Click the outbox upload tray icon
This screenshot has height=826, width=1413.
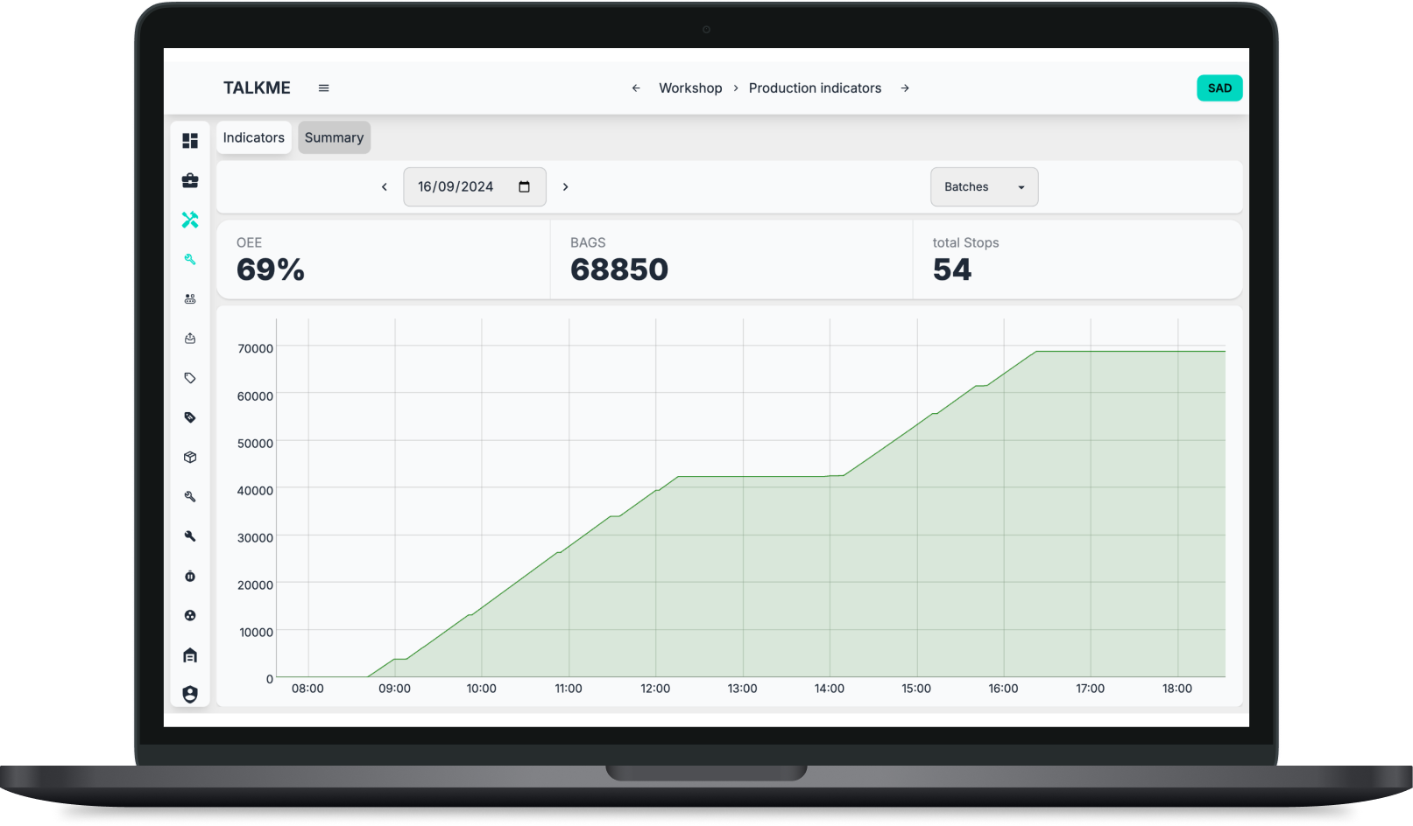coord(190,339)
